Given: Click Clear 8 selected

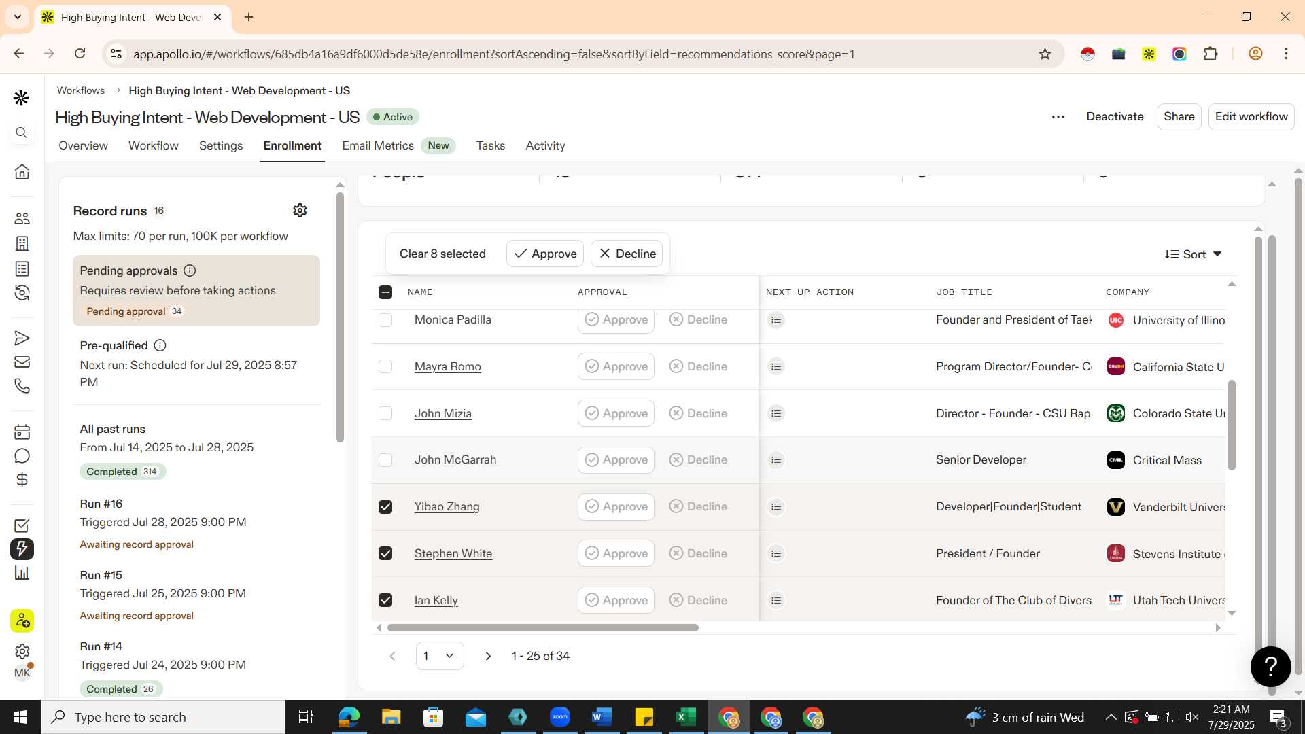Looking at the screenshot, I should click(x=442, y=254).
